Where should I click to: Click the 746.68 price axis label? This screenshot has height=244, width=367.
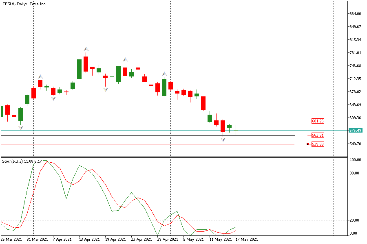(355, 66)
